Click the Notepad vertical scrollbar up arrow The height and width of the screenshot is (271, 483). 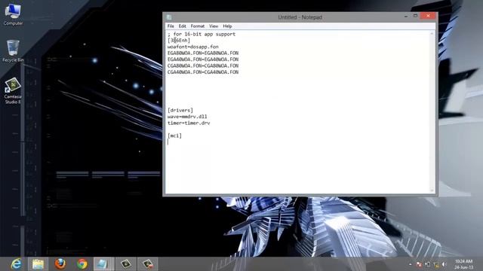pos(432,33)
